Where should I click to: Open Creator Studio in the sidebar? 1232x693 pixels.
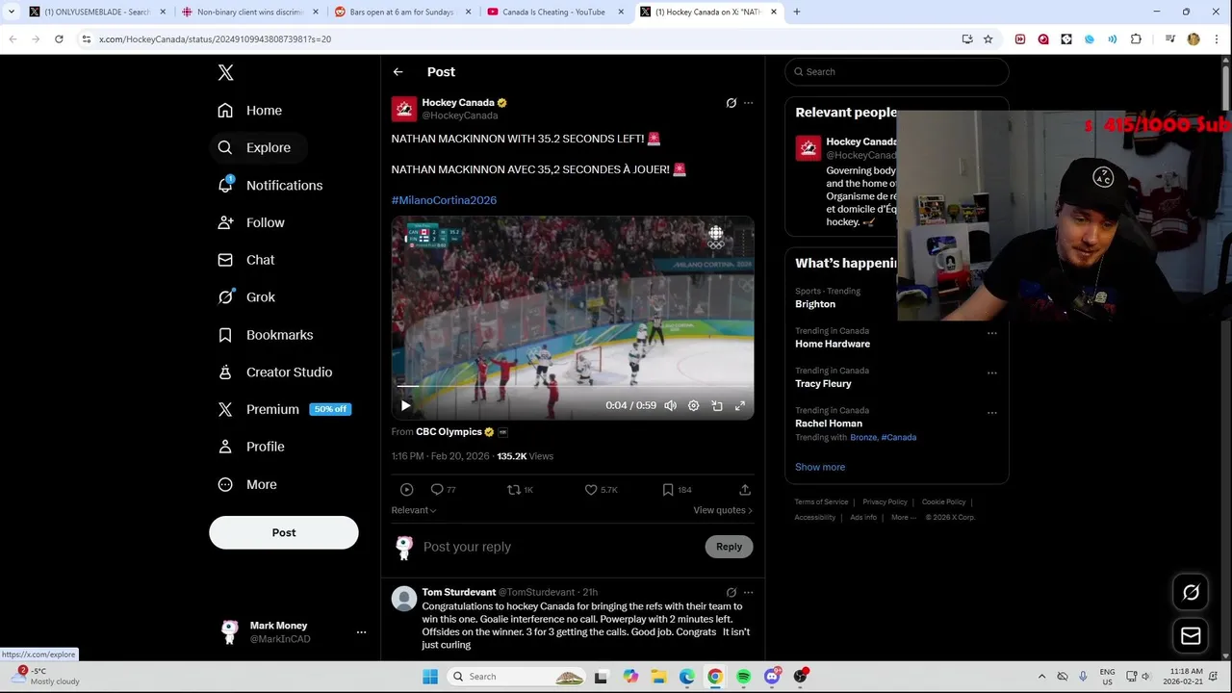point(275,372)
